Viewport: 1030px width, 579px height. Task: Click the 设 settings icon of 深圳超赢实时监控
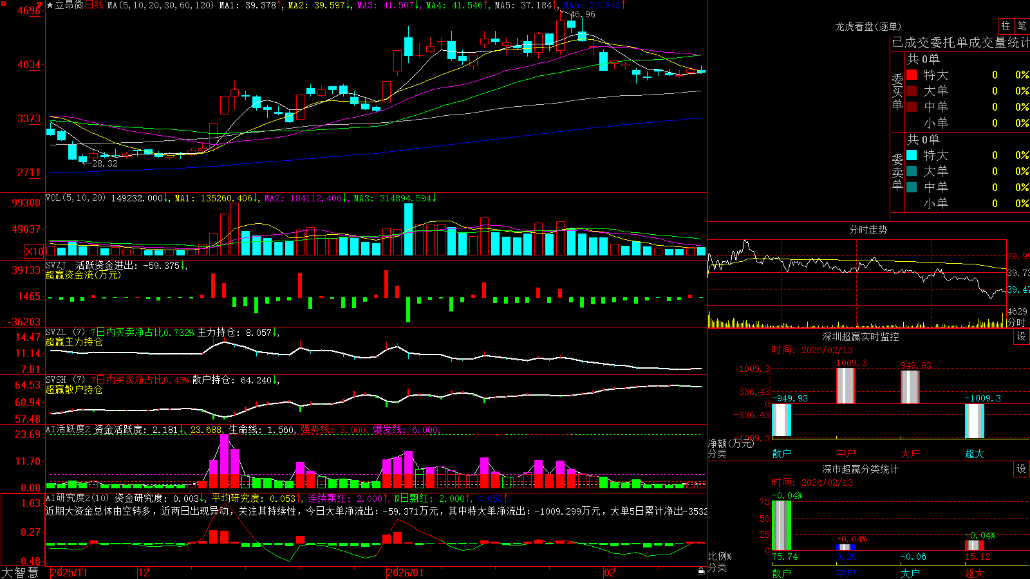coord(1022,336)
